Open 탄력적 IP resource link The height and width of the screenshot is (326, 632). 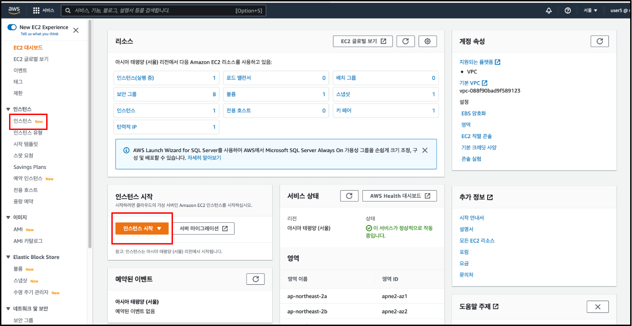[x=127, y=127]
